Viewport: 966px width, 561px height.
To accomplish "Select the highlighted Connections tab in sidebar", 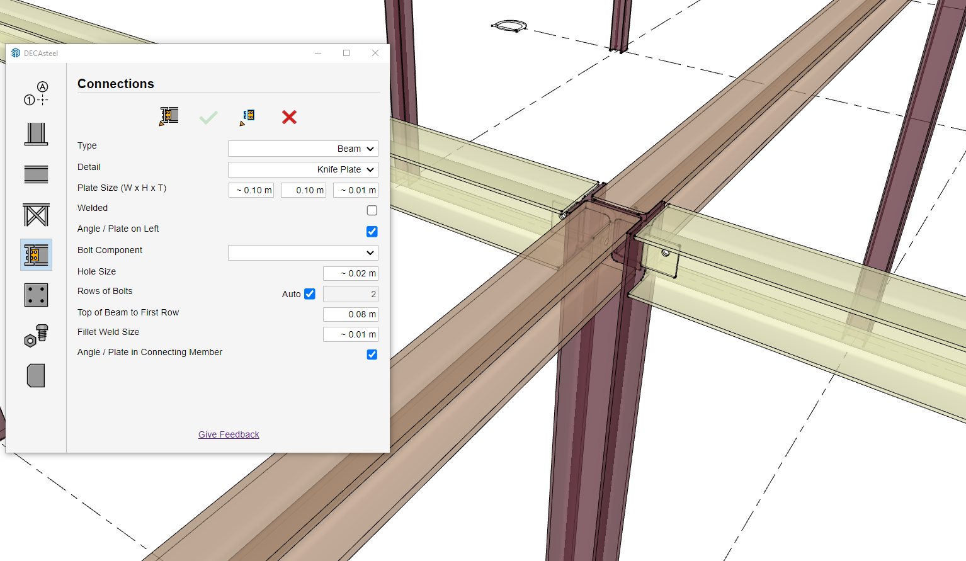I will pos(36,255).
